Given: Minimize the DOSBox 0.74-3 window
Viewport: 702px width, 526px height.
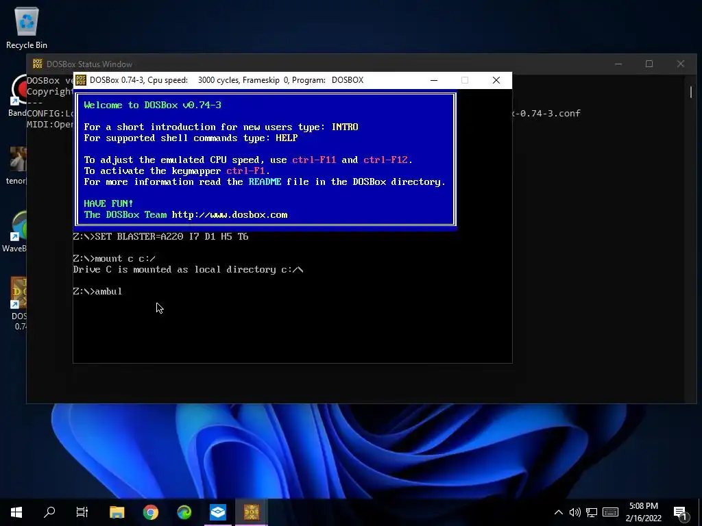Looking at the screenshot, I should click(x=433, y=80).
